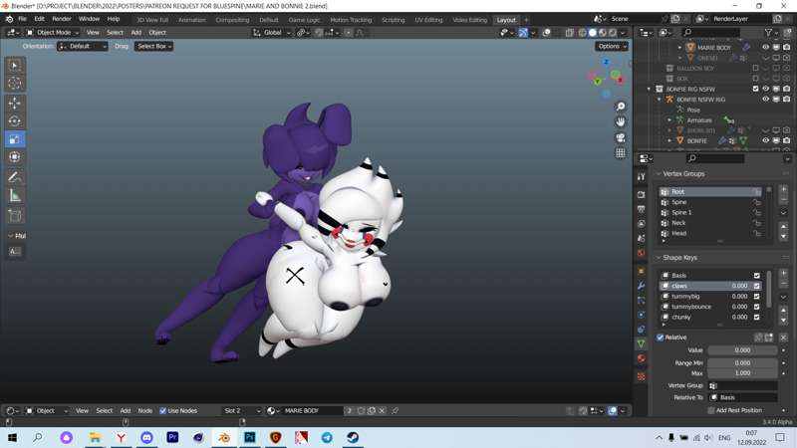This screenshot has height=448, width=797.
Task: Switch to the Animation workspace tab
Action: click(x=191, y=20)
